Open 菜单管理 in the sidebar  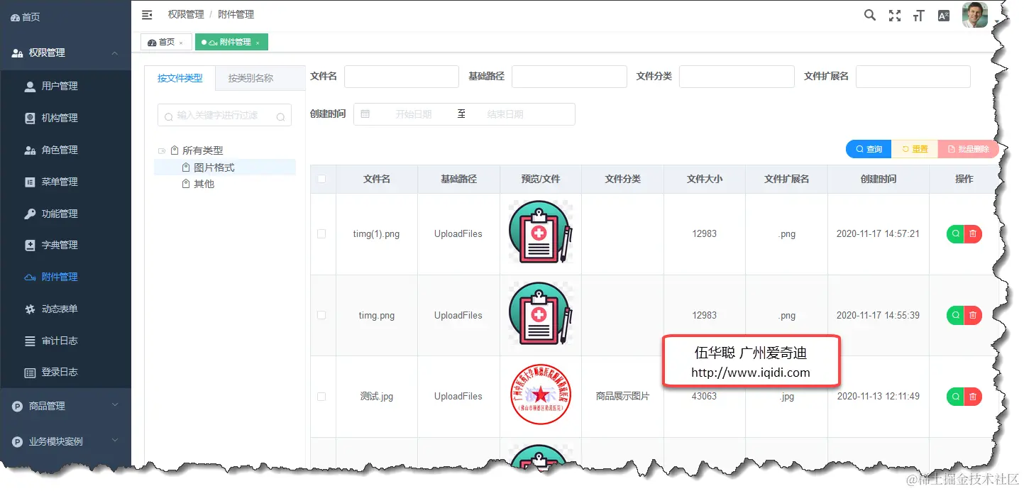tap(65, 182)
